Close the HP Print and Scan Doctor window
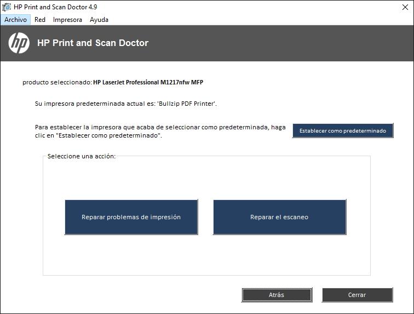 tap(405, 7)
